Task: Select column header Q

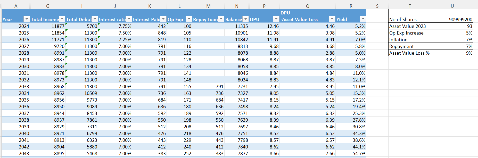Action: pyautogui.click(x=308, y=6)
